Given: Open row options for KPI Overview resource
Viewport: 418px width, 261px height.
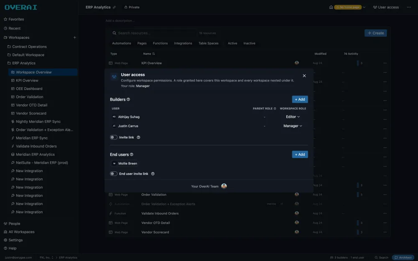Looking at the screenshot, I should click(x=385, y=63).
